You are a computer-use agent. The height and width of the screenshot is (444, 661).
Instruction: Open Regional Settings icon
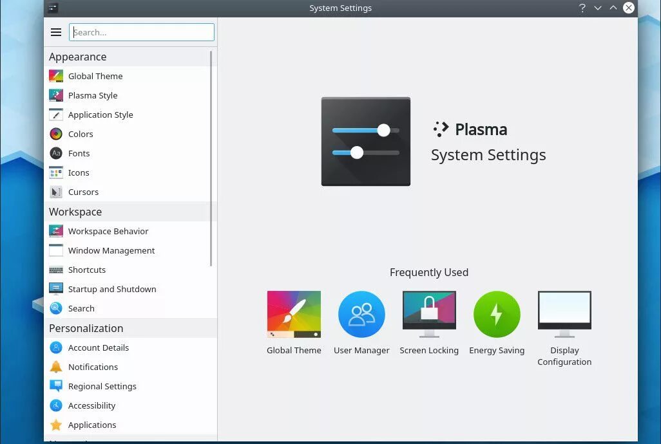click(56, 386)
